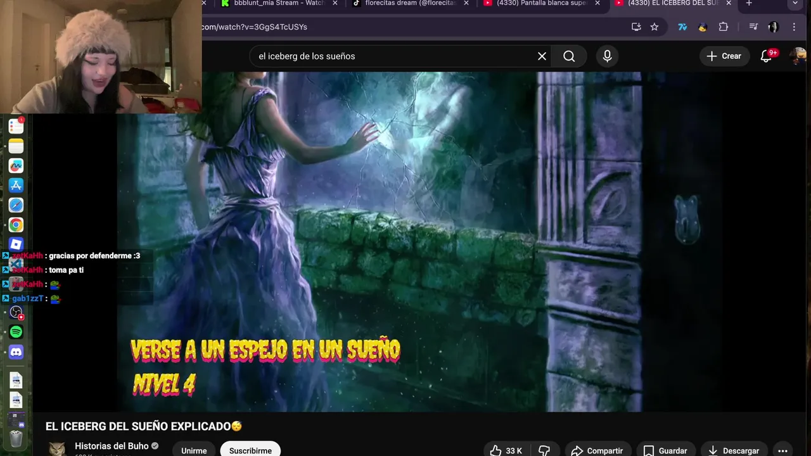The width and height of the screenshot is (811, 456).
Task: Bookmark this page with the star icon
Action: pos(655,27)
